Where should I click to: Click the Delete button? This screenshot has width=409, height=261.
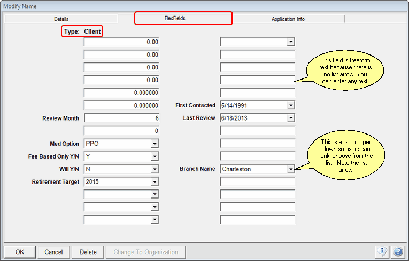pos(88,252)
